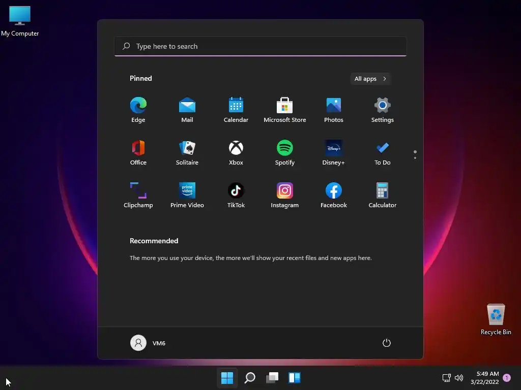Click the network icon in system tray

click(x=447, y=377)
